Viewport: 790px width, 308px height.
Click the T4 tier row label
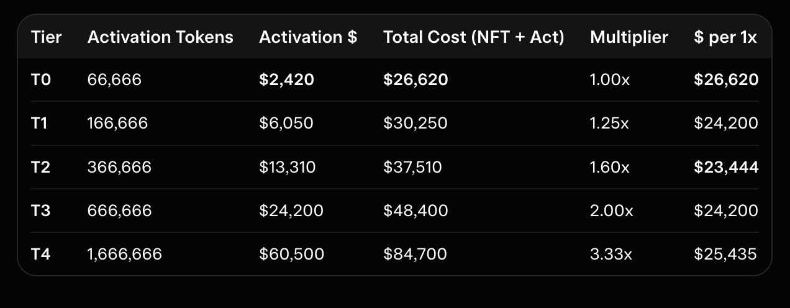pos(40,253)
